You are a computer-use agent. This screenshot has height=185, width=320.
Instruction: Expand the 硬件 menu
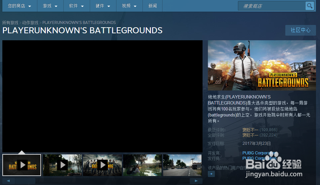103,6
